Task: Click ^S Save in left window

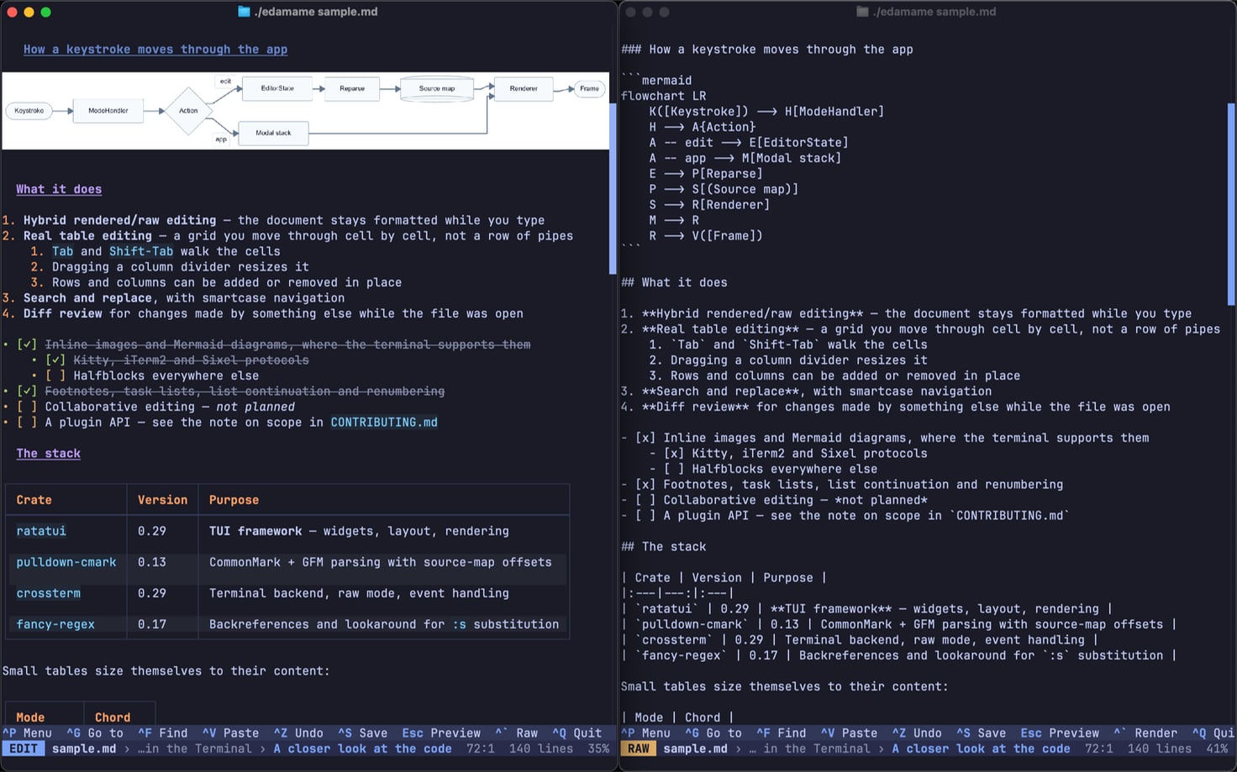Action: (x=363, y=733)
